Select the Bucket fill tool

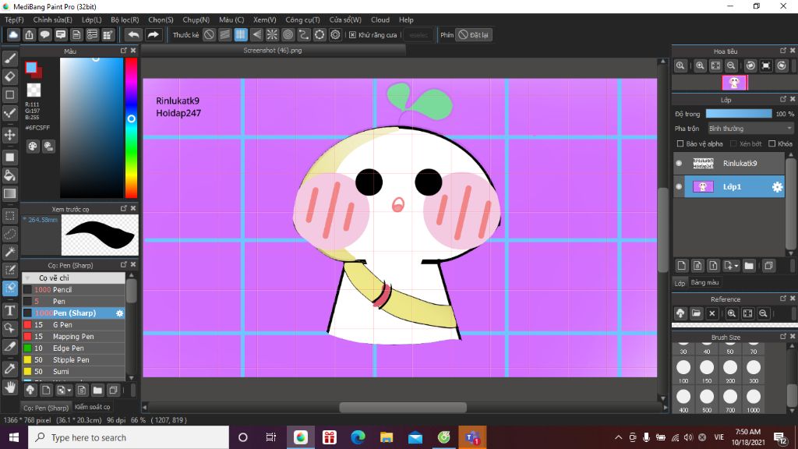(10, 175)
